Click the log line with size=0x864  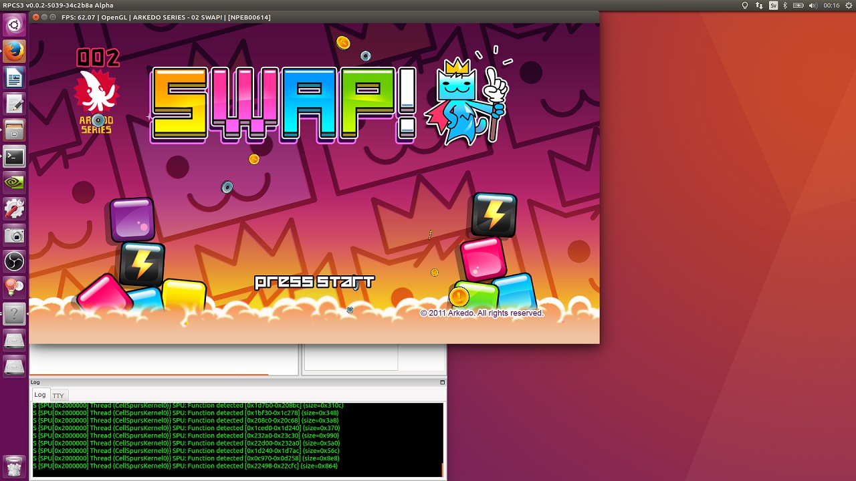185,466
